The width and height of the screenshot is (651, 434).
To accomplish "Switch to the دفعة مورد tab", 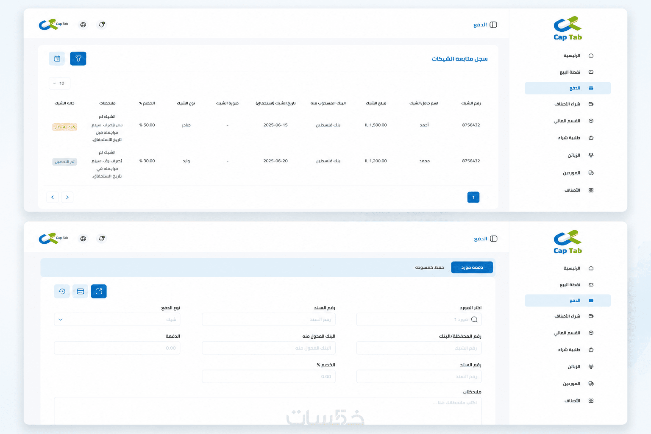I will point(472,267).
